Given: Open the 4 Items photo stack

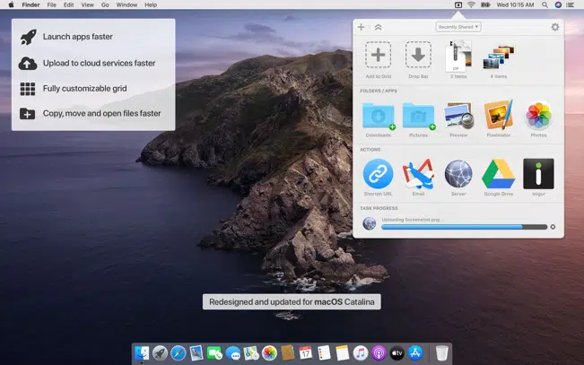Looking at the screenshot, I should [498, 57].
